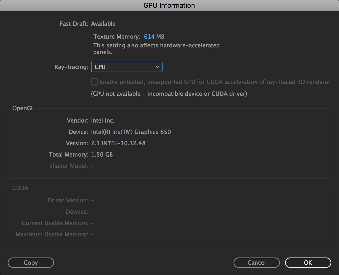Viewport: 339px width, 275px height.
Task: Select the Vendor value Intel Inc.
Action: 103,120
